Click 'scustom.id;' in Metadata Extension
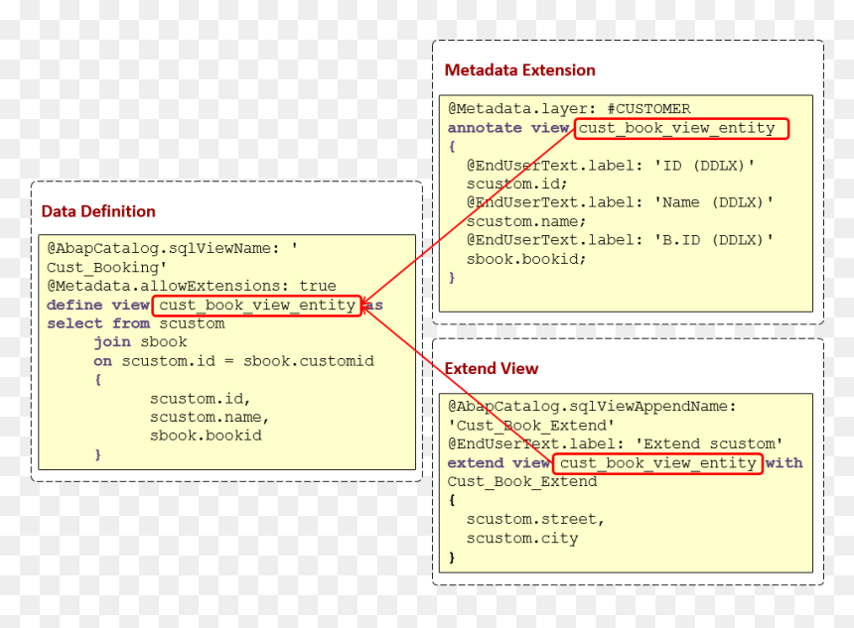Screen dimensions: 854x628 point(516,184)
